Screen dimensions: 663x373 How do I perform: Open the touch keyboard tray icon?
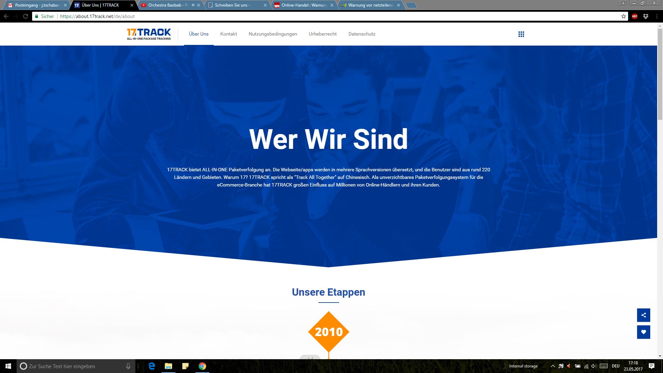click(604, 366)
